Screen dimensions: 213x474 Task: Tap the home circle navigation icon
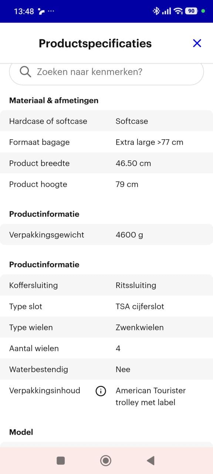pos(106,460)
